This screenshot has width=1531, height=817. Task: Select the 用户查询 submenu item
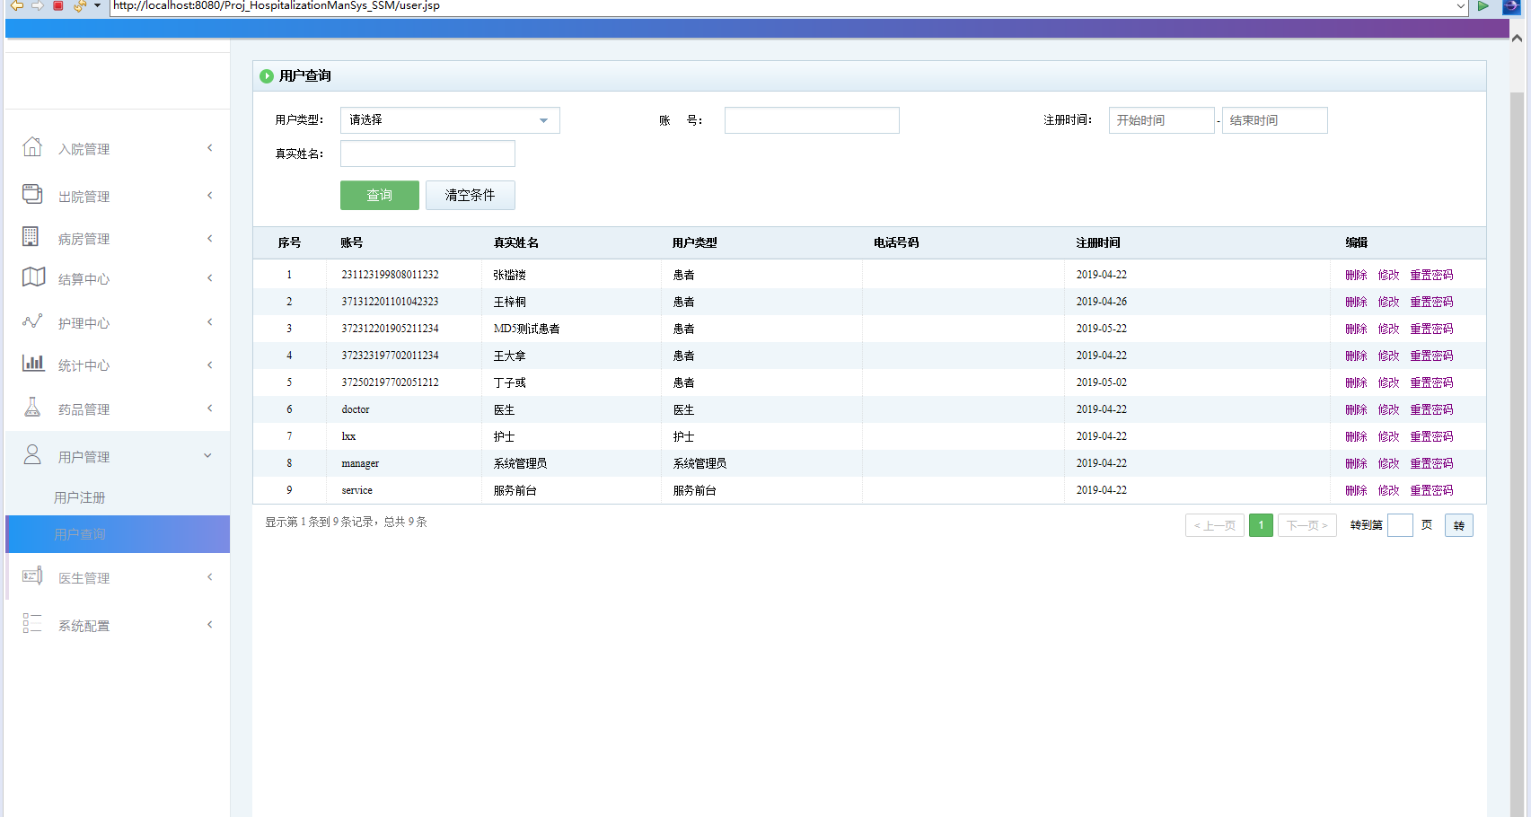click(x=80, y=534)
